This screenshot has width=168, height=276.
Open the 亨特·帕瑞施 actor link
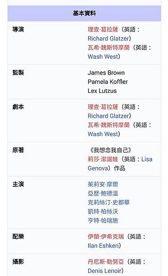[x=103, y=220]
